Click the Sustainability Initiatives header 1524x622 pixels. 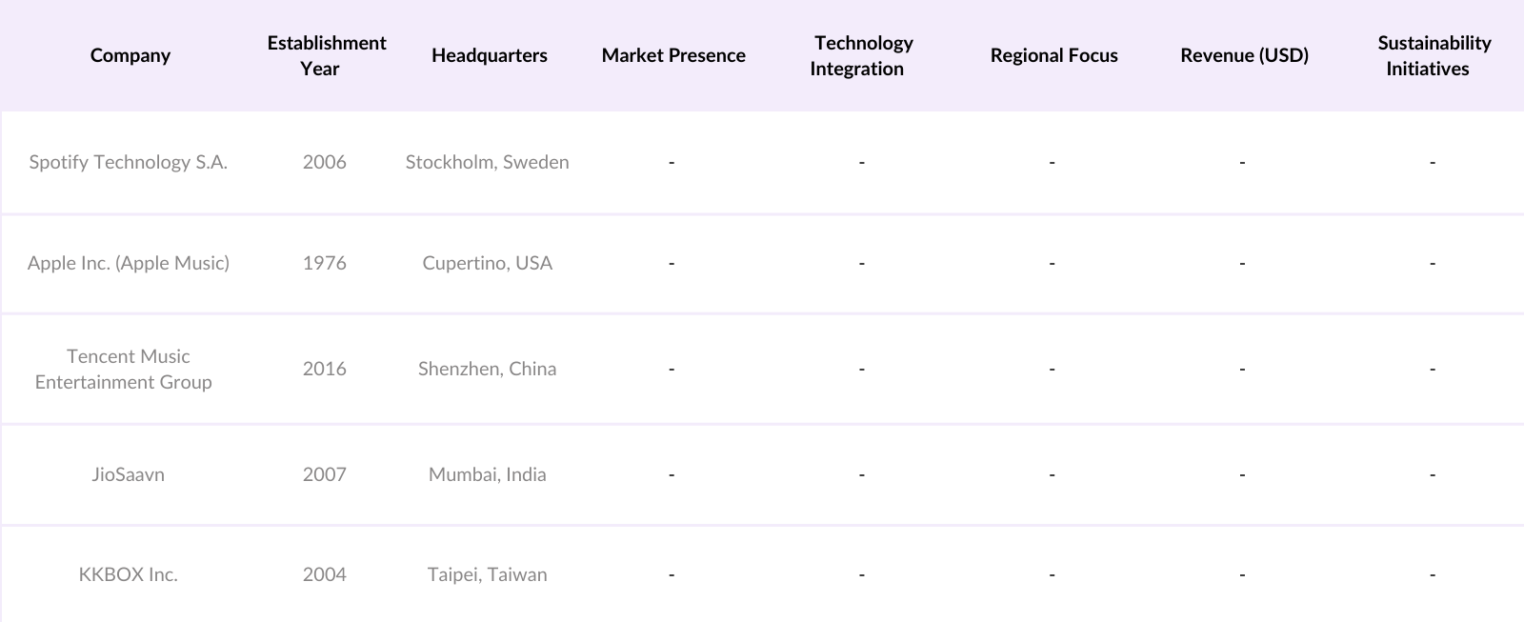pyautogui.click(x=1433, y=55)
